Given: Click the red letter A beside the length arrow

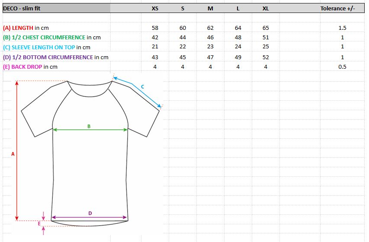Looking at the screenshot, I should tap(13, 154).
